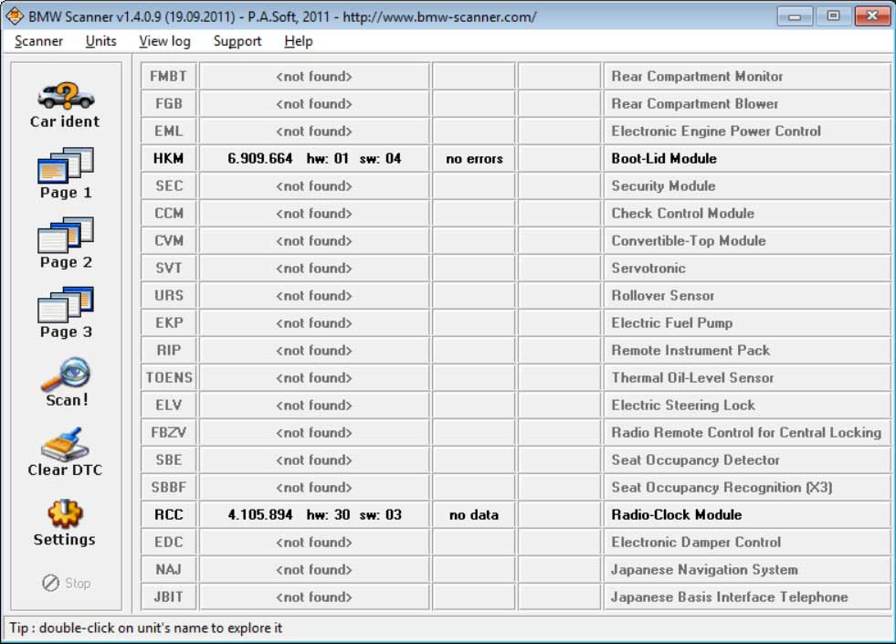This screenshot has width=896, height=644.
Task: Switch to the Page 3 view
Action: 64,313
